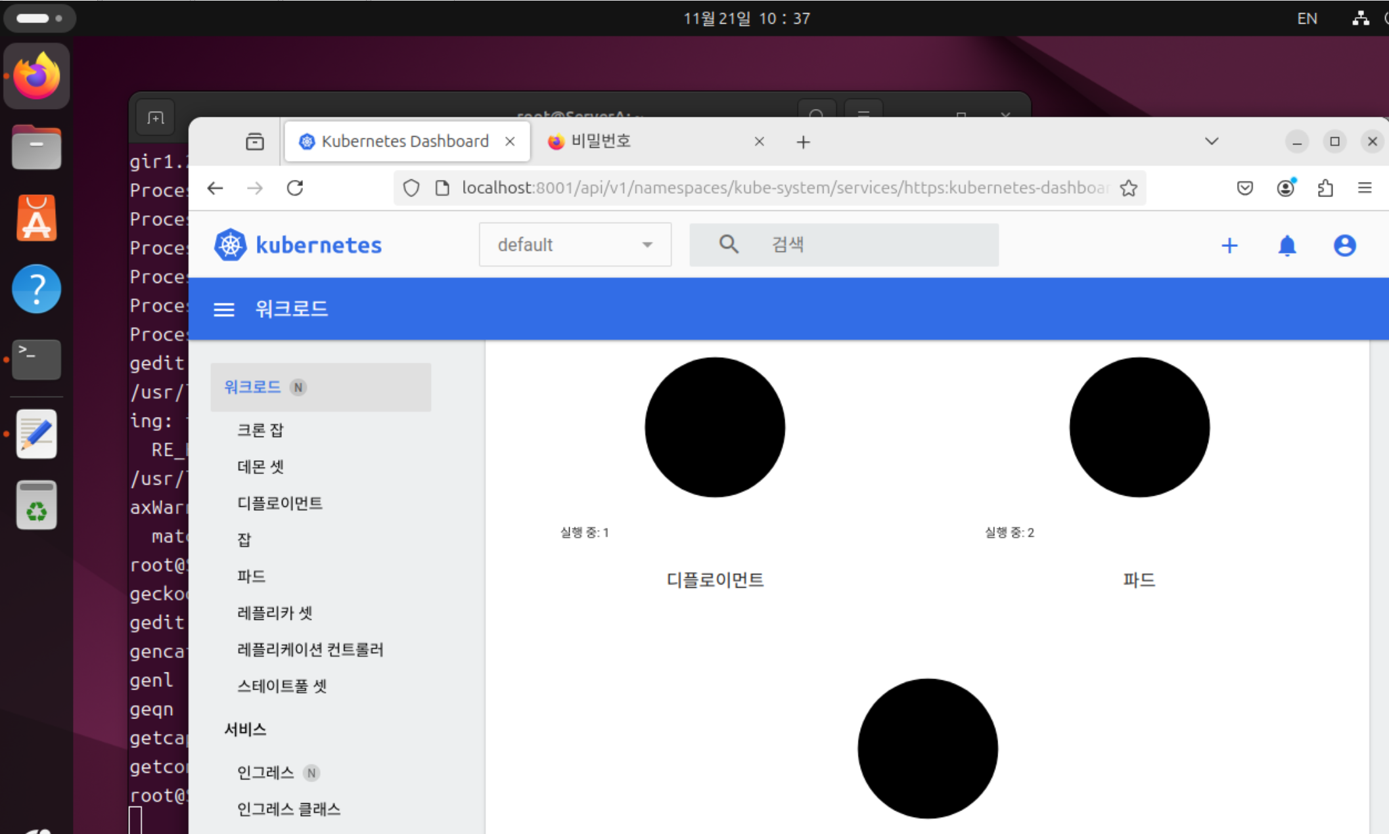1389x834 pixels.
Task: Click the 파드 status circle chart
Action: tap(1139, 427)
